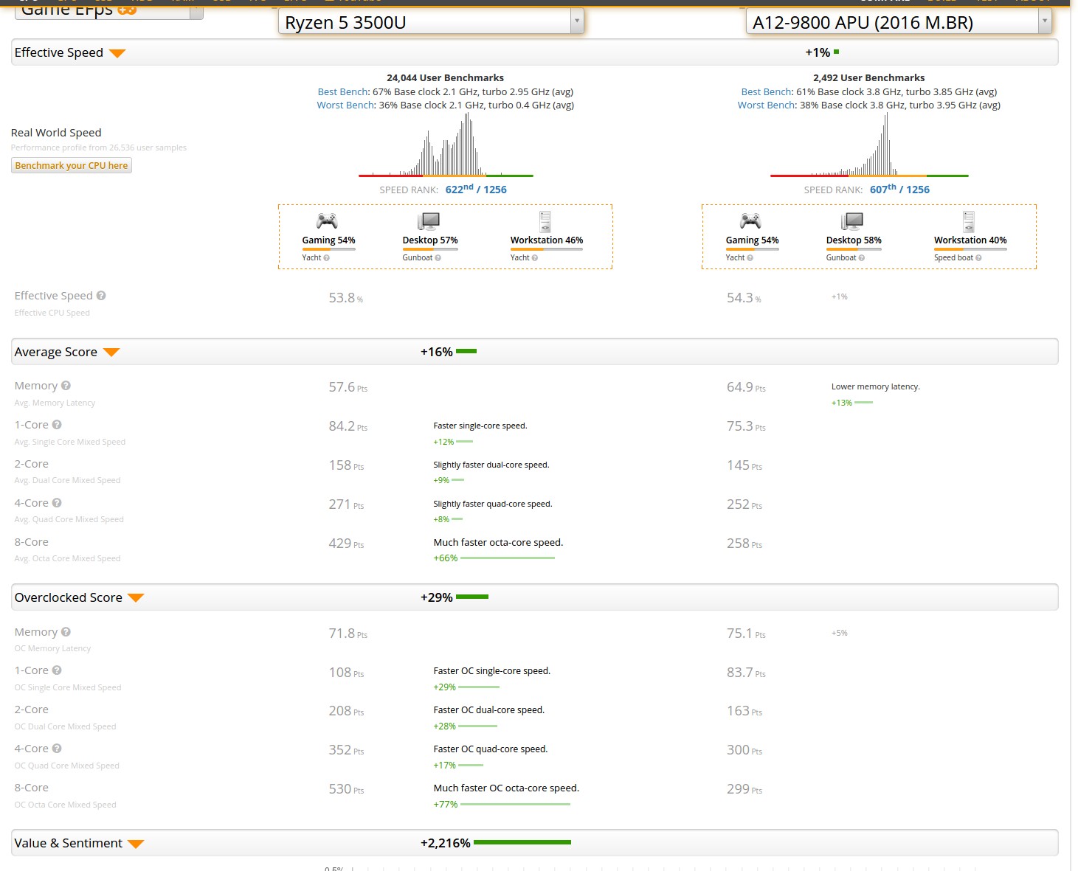Click the Ryzen 5 3500U Workstation tower icon

point(545,221)
